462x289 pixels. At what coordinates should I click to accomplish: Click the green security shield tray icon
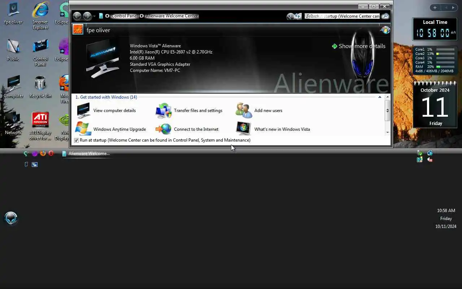[x=420, y=153]
